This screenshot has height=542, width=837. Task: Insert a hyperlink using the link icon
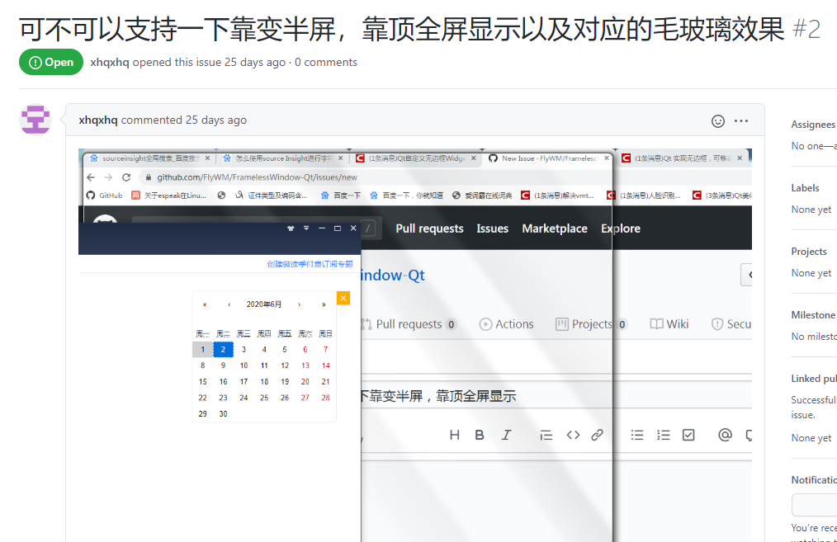(597, 435)
